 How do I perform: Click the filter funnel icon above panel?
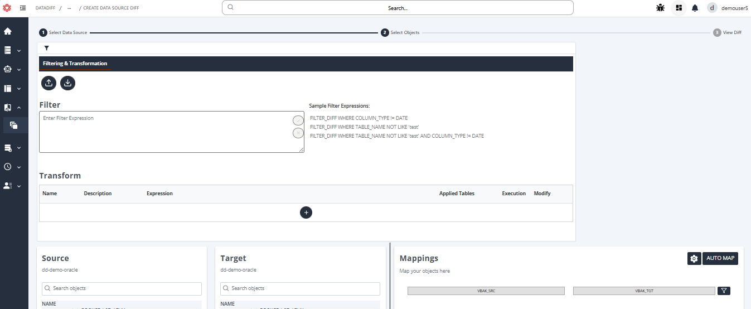tap(47, 49)
